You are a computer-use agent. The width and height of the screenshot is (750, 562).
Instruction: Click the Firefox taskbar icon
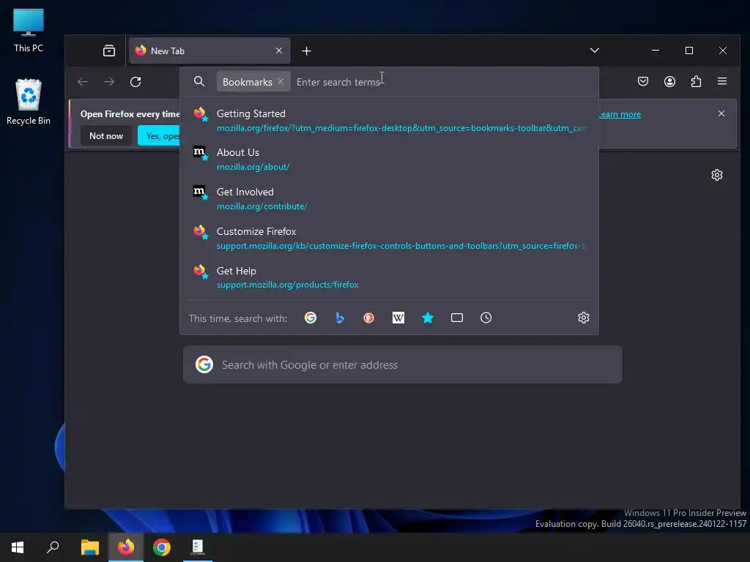click(x=126, y=547)
